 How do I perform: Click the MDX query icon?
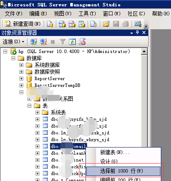tap(62, 24)
